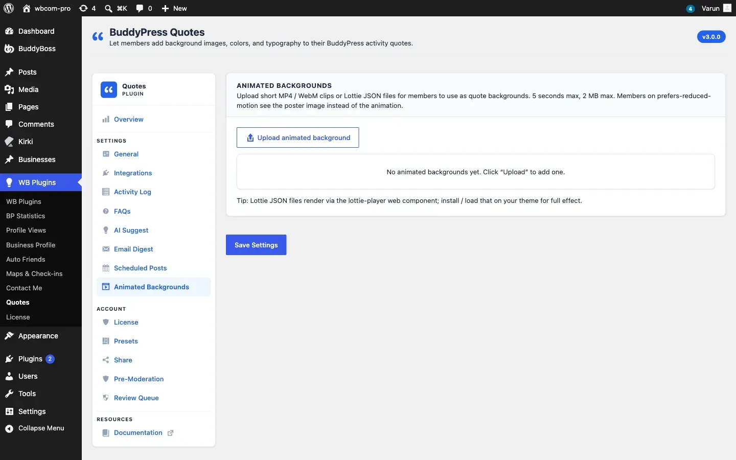Open Kirki admin menu
This screenshot has height=460, width=736.
(41, 142)
